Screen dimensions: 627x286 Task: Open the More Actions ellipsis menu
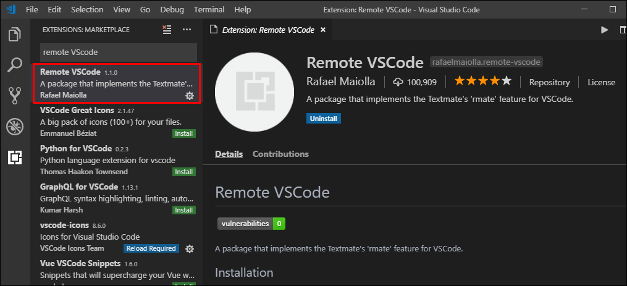(x=187, y=30)
